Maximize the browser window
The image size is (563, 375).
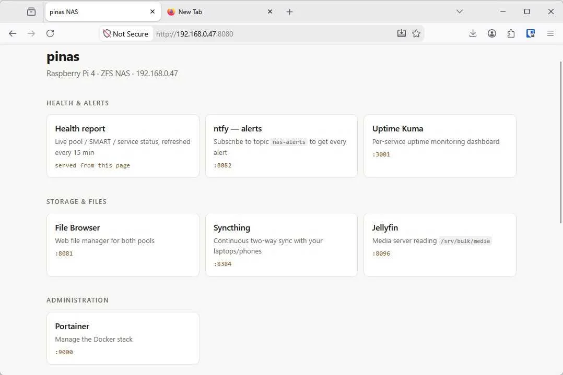click(x=527, y=11)
